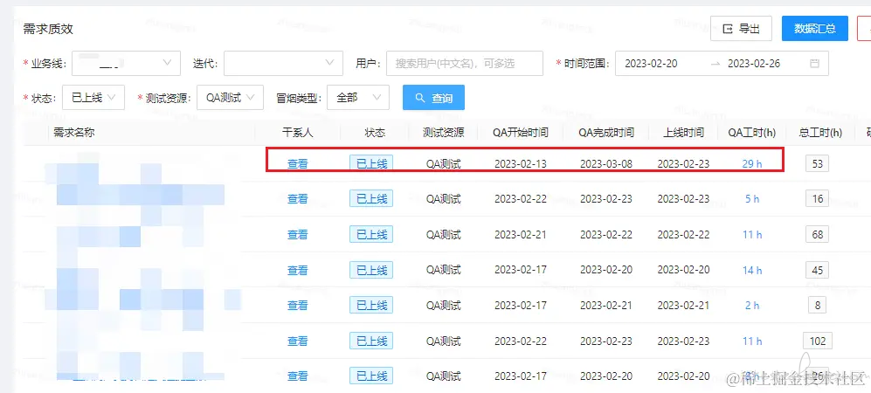Open the 状态 dropdown showing 已上线
871x393 pixels.
pyautogui.click(x=93, y=98)
